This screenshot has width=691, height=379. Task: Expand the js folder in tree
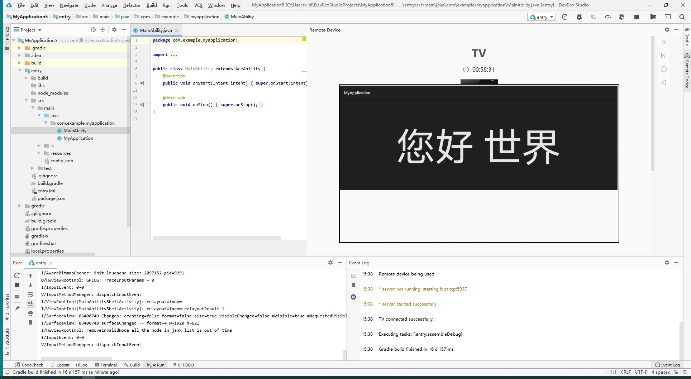point(39,145)
